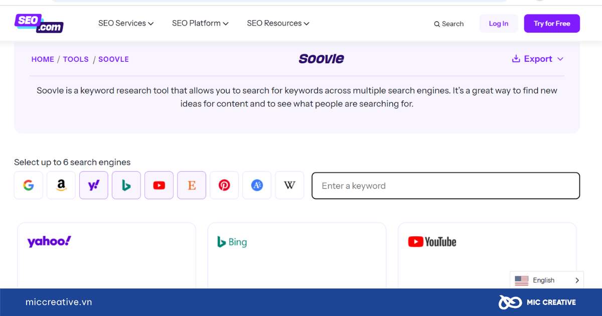Go to TOOLS breadcrumb
The width and height of the screenshot is (602, 316).
(x=76, y=59)
